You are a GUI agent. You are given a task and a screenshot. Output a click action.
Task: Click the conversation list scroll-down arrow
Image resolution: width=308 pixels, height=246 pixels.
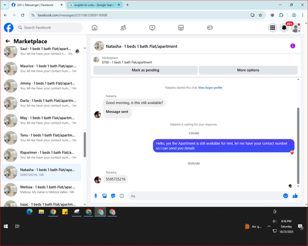pos(84,204)
